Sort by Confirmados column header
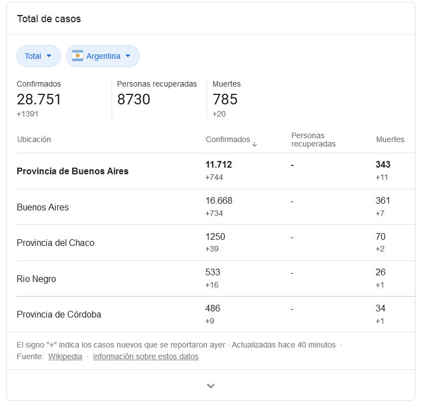Viewport: 425px width, 408px height. click(227, 139)
